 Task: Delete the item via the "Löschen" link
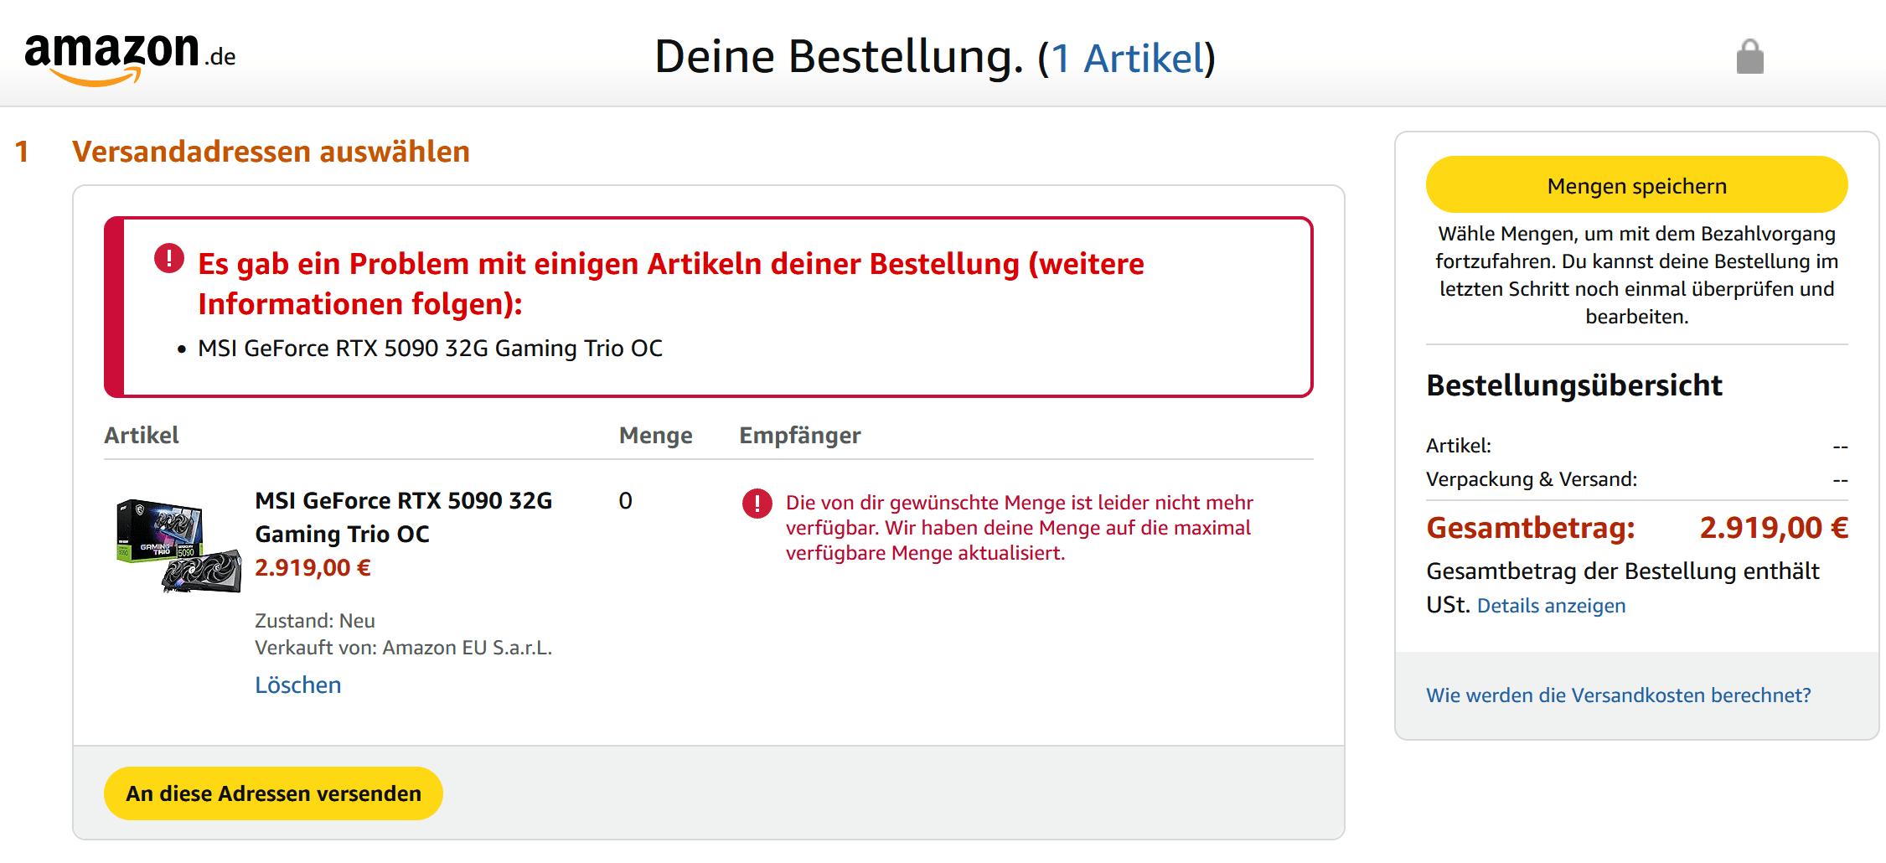tap(297, 685)
